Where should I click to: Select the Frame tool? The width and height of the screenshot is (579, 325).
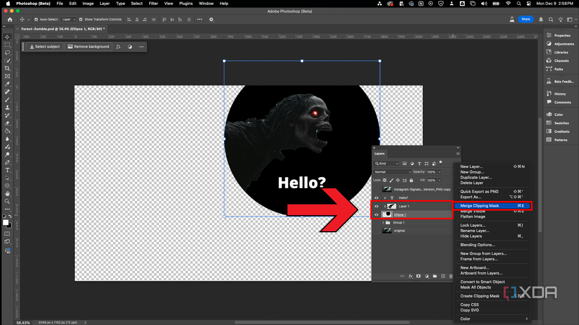pyautogui.click(x=7, y=76)
